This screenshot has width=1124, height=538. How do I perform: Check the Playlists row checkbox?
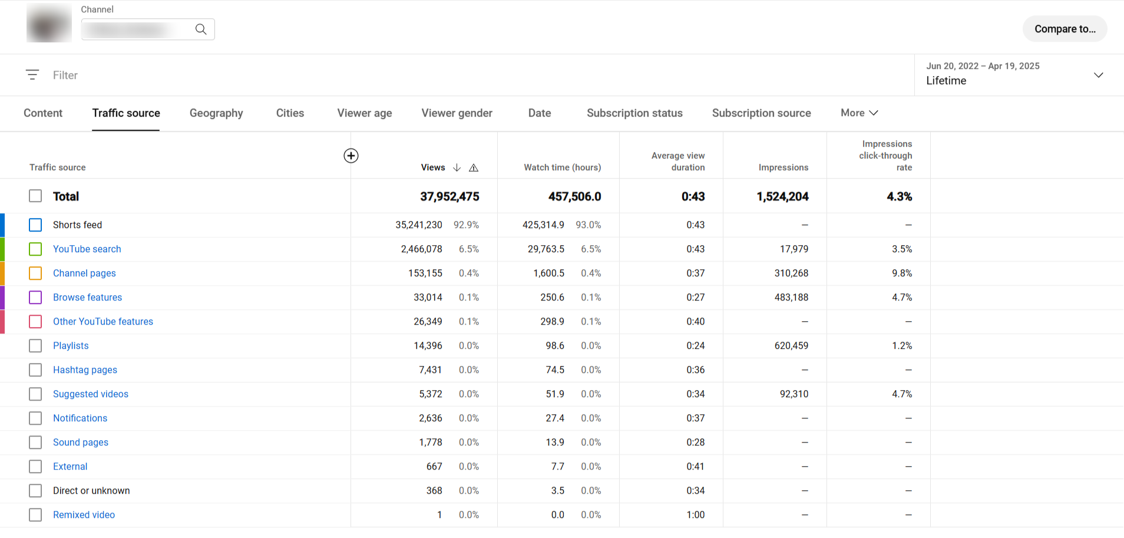click(35, 345)
